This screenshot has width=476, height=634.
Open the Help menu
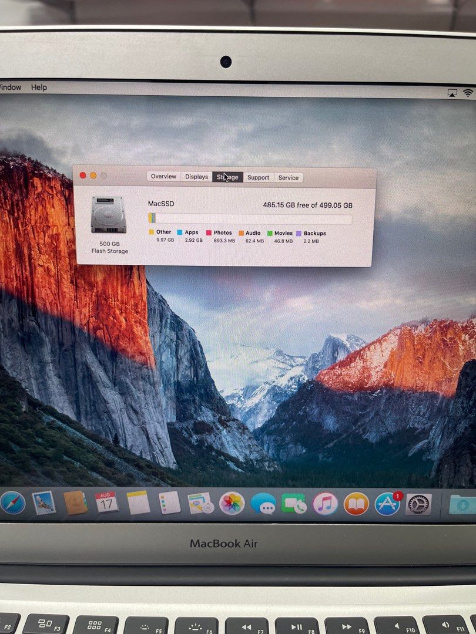39,87
